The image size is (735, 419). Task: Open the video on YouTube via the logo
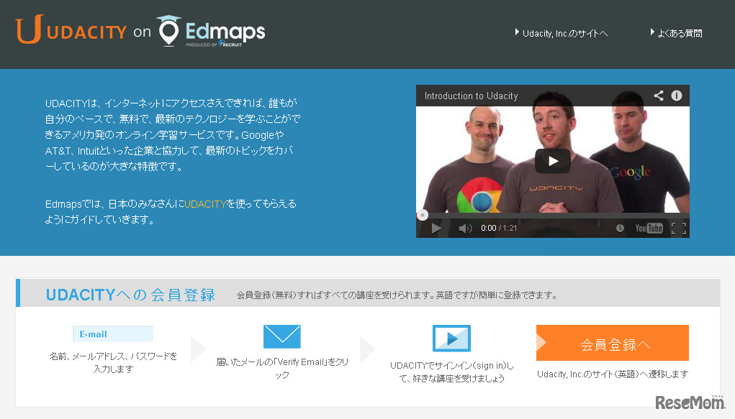pos(649,228)
